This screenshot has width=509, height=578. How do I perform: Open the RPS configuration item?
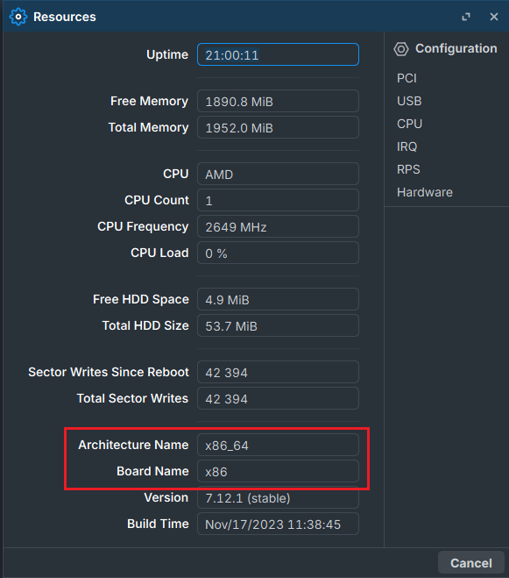pos(408,169)
